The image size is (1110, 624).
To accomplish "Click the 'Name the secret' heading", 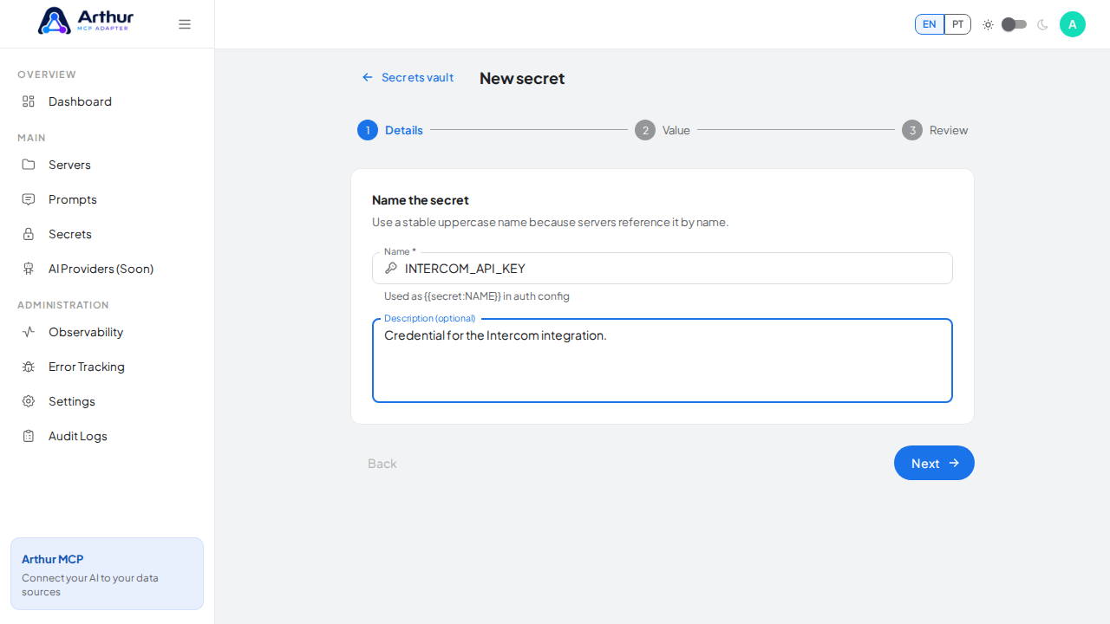I will pyautogui.click(x=421, y=200).
